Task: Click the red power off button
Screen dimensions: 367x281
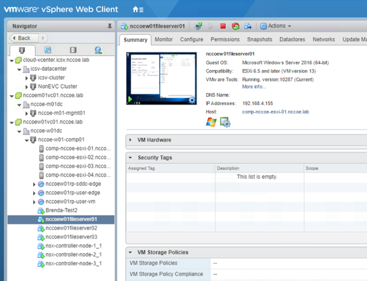Action: [223, 26]
